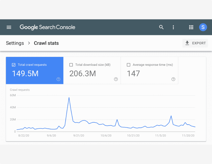The image size is (212, 164).
Task: Click the Export button
Action: click(x=195, y=43)
